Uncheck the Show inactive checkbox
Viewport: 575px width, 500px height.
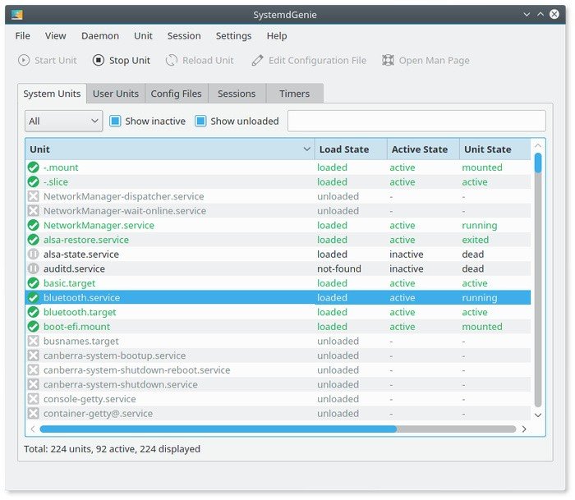[116, 121]
